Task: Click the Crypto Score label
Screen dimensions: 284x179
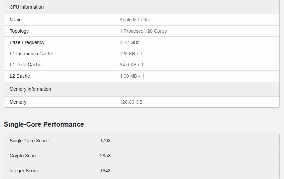Action: 23,156
